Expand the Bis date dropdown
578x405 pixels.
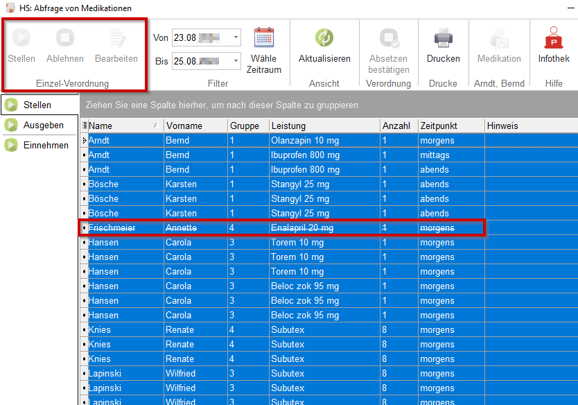tap(236, 61)
